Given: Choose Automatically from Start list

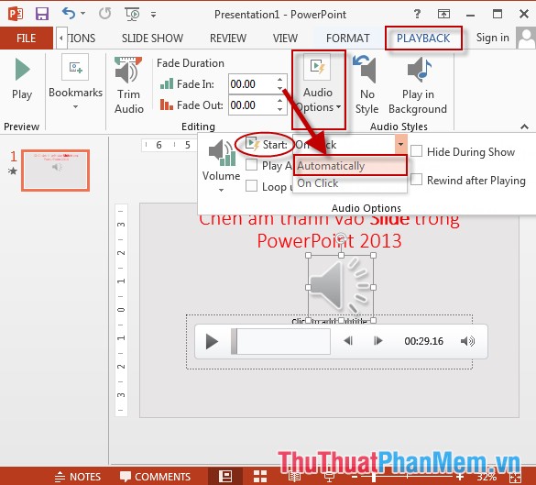Looking at the screenshot, I should tap(350, 166).
